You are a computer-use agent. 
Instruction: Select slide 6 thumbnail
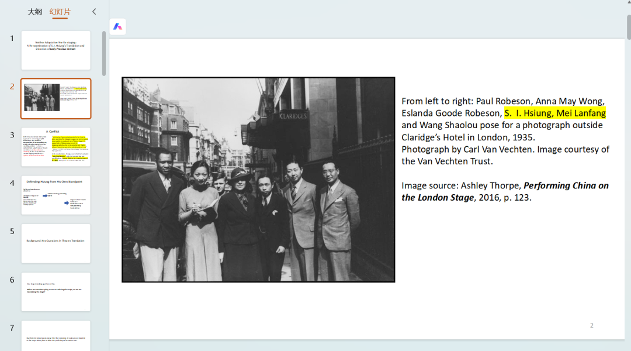click(x=56, y=292)
